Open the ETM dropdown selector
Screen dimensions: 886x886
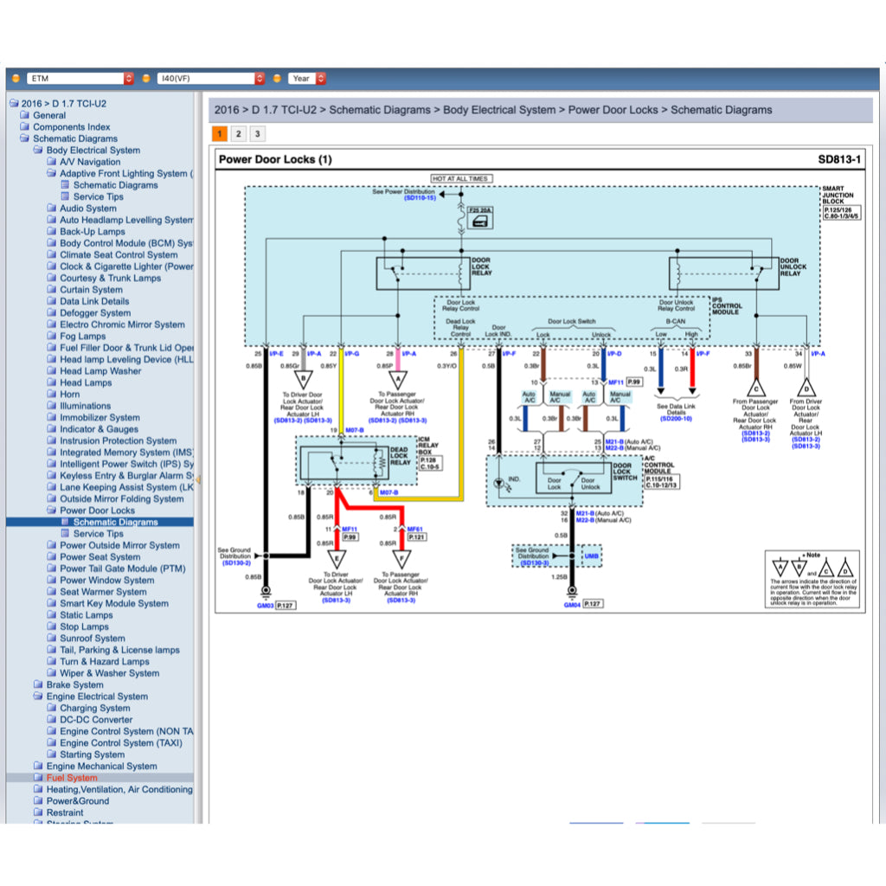tap(80, 79)
